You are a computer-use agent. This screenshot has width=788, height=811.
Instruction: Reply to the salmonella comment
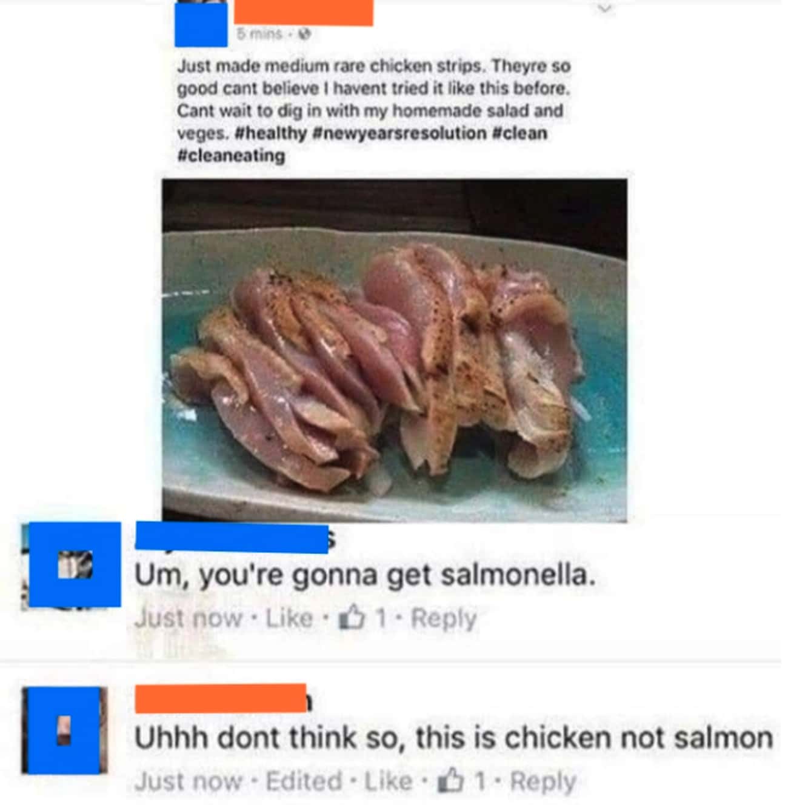point(444,619)
